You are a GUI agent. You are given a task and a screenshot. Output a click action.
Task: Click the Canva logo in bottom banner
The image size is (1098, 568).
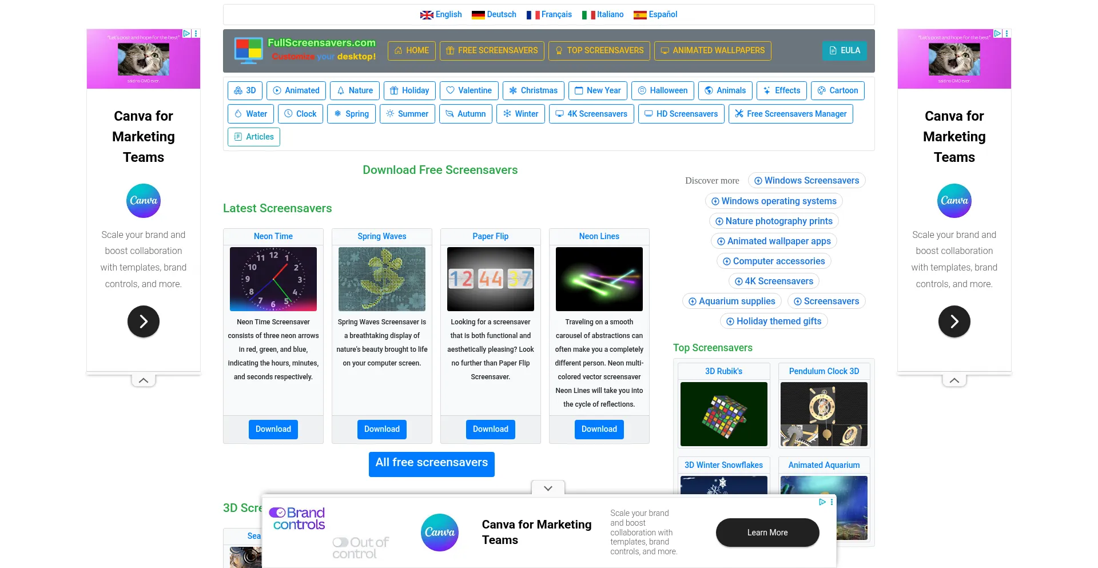point(439,532)
